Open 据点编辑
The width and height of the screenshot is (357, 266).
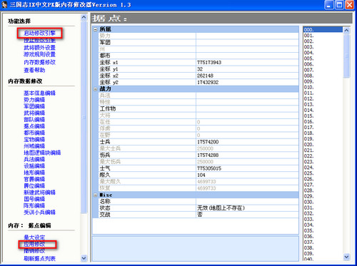[x=34, y=126]
